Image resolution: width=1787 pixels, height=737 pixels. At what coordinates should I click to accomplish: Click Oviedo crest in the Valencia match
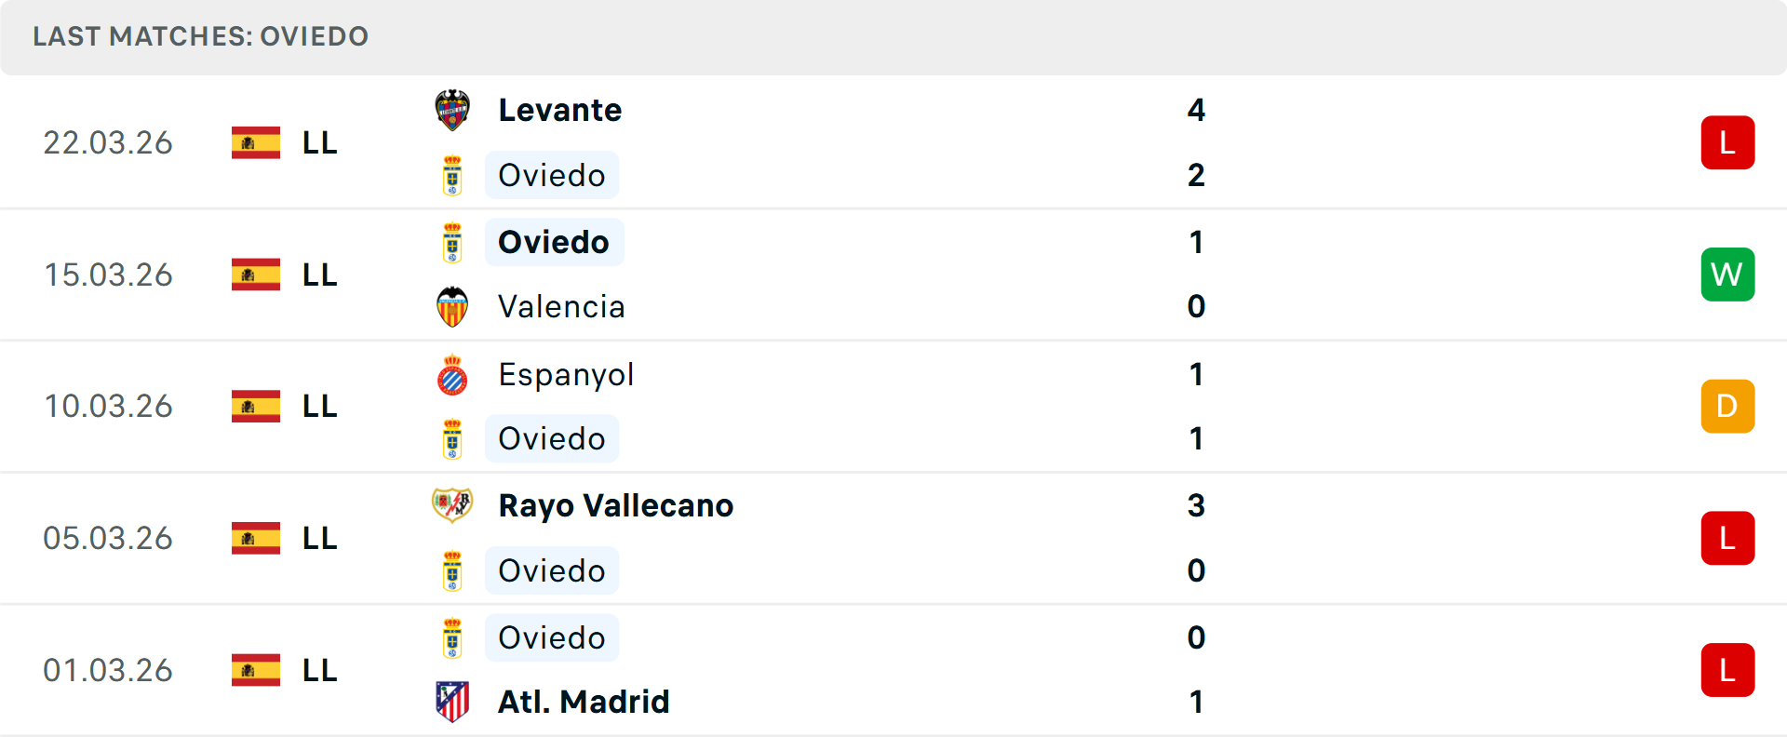[452, 242]
